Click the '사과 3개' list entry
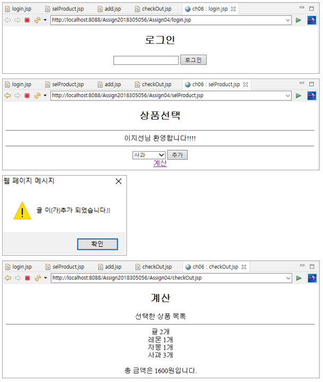The height and width of the screenshot is (382, 323). click(x=160, y=355)
